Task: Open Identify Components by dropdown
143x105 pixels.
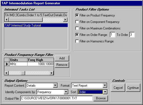Action: pyautogui.click(x=66, y=92)
